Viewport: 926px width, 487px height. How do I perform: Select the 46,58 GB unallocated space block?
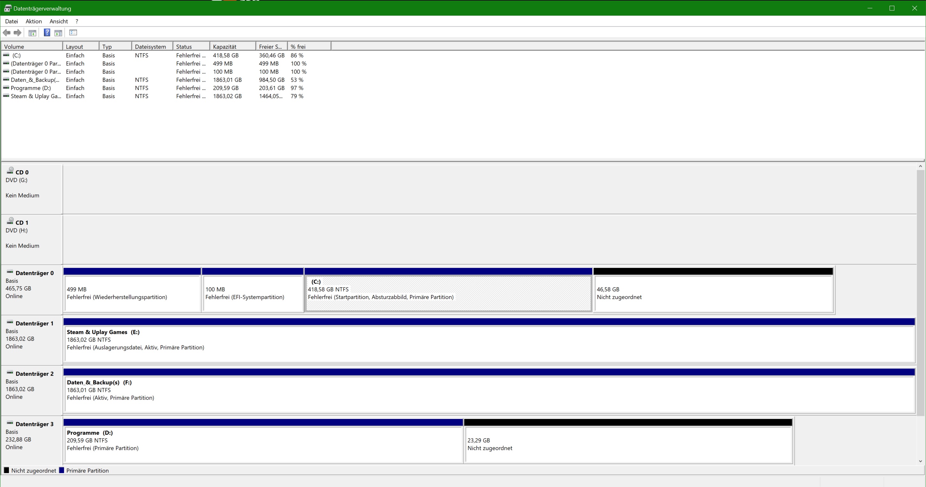coord(713,293)
